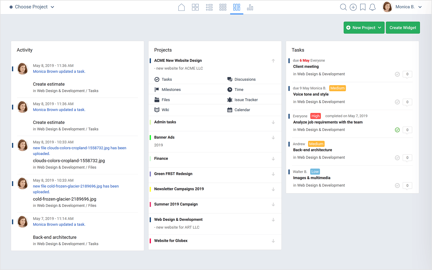This screenshot has width=432, height=270.
Task: Expand Newsletter Campaigns 2019 project
Action: pos(273,189)
